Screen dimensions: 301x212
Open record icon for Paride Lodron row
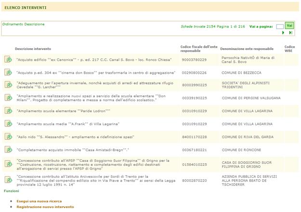coord(8,111)
